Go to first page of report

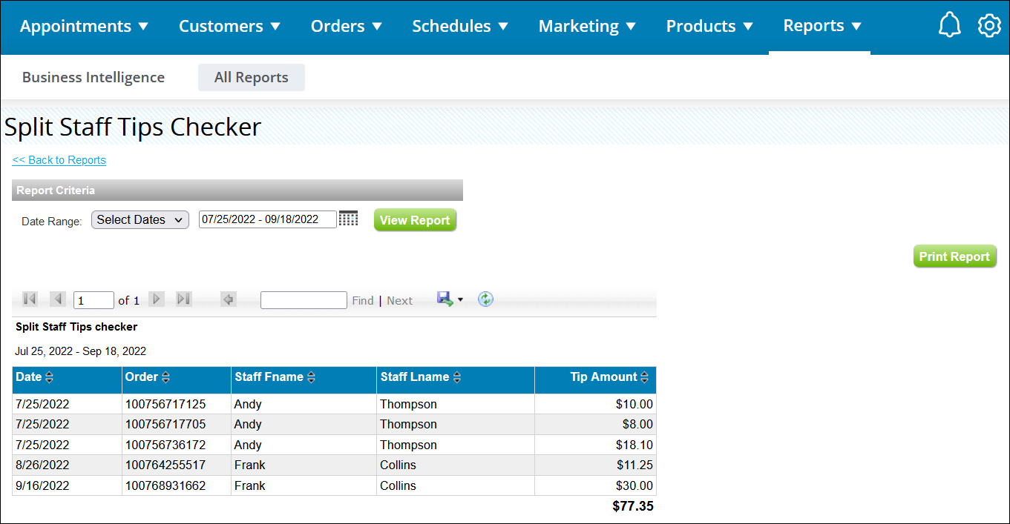pos(30,299)
